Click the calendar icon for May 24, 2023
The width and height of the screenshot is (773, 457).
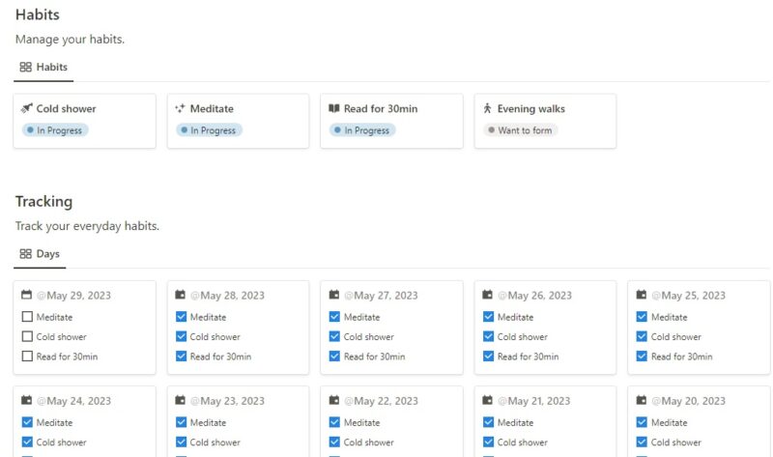click(x=27, y=400)
